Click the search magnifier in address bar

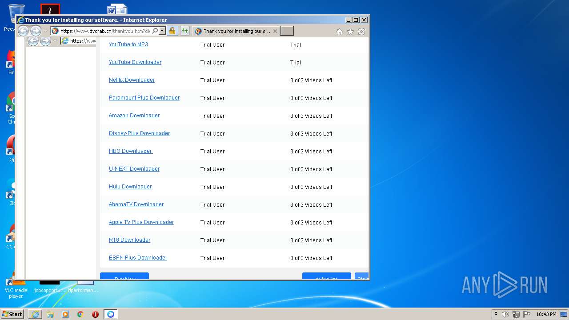155,31
